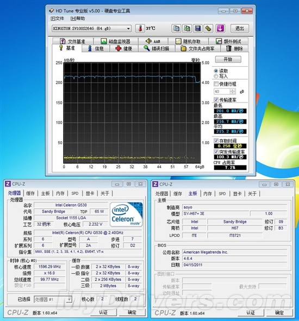Click the thermometer temperature icon
Viewport: 299px width, 321px height.
[140, 28]
